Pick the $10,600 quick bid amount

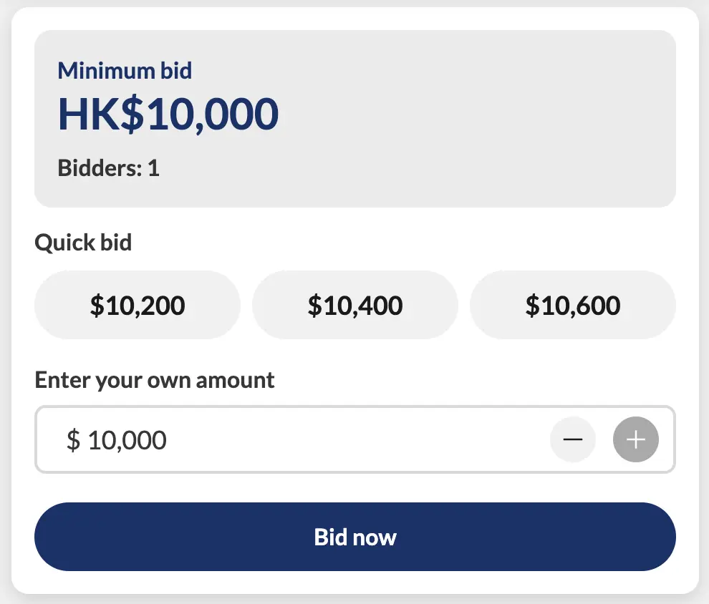click(x=573, y=306)
